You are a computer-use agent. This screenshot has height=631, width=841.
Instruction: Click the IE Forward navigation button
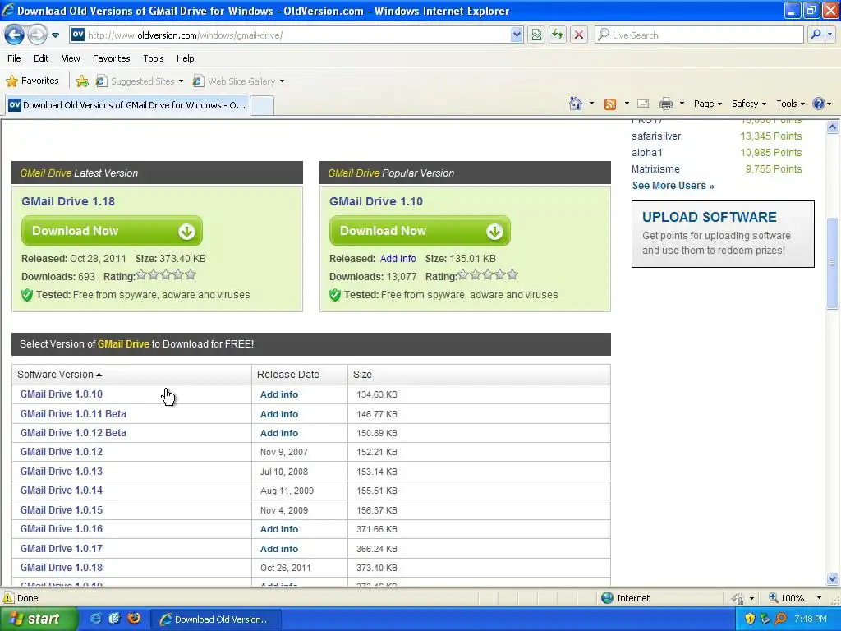click(37, 35)
